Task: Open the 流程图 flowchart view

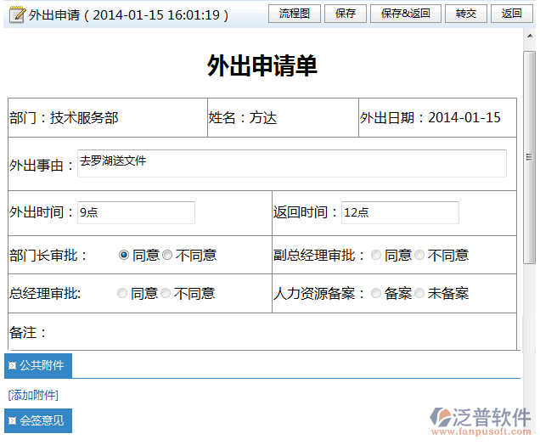Action: pyautogui.click(x=295, y=14)
